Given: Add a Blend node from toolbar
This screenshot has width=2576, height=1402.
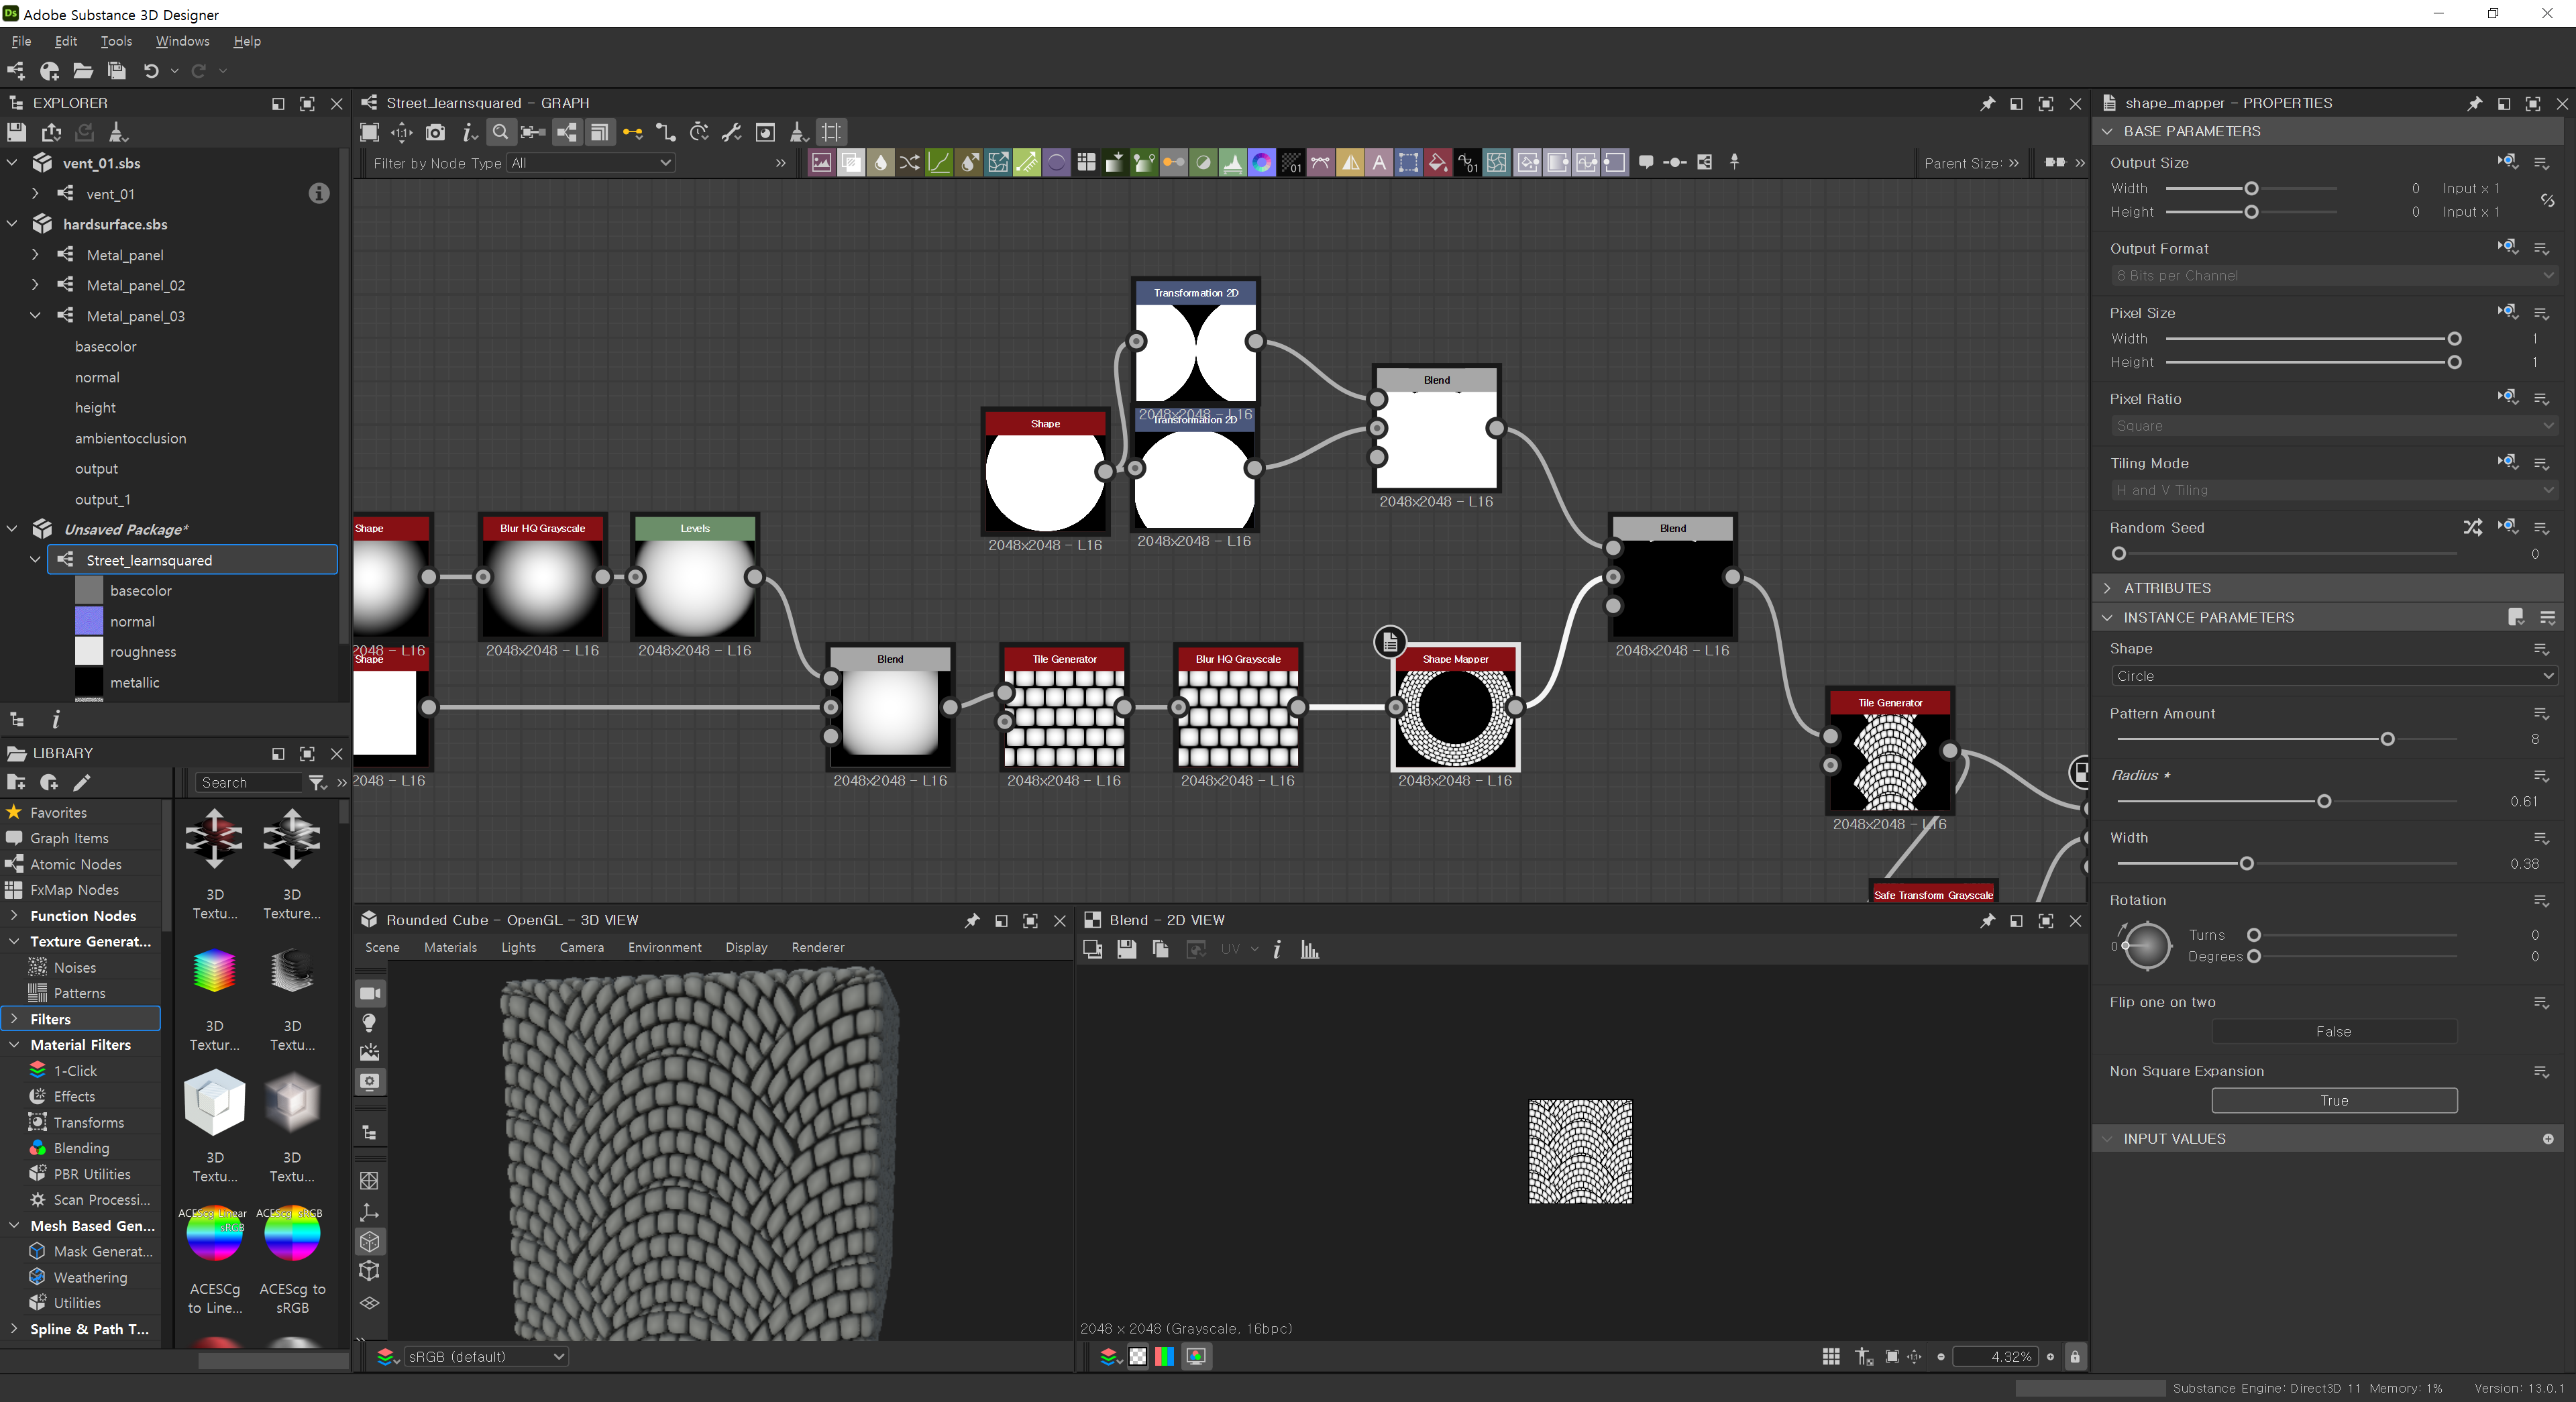Looking at the screenshot, I should click(x=851, y=163).
